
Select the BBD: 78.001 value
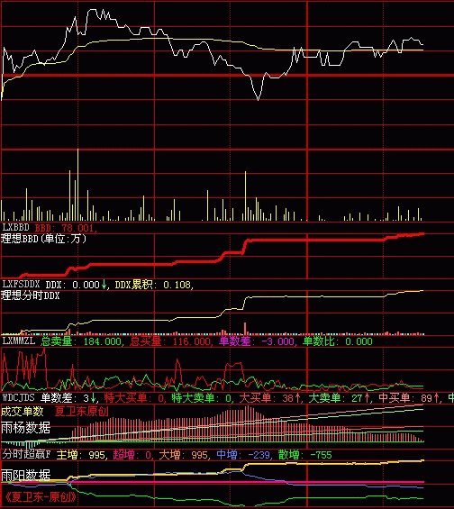pos(66,228)
